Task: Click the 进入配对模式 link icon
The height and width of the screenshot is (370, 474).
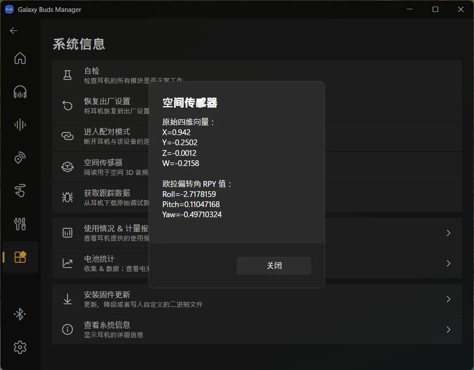Action: [67, 136]
